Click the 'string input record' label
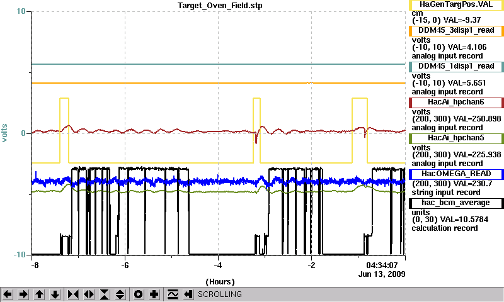 [446, 193]
